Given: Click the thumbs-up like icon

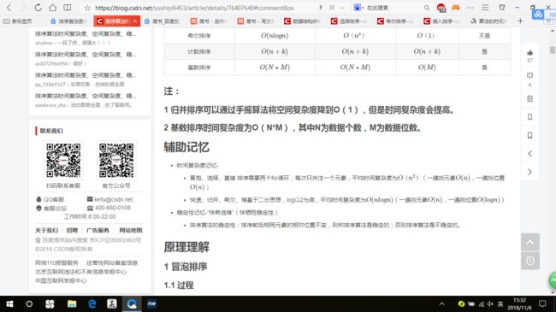Looking at the screenshot, I should pyautogui.click(x=529, y=52).
